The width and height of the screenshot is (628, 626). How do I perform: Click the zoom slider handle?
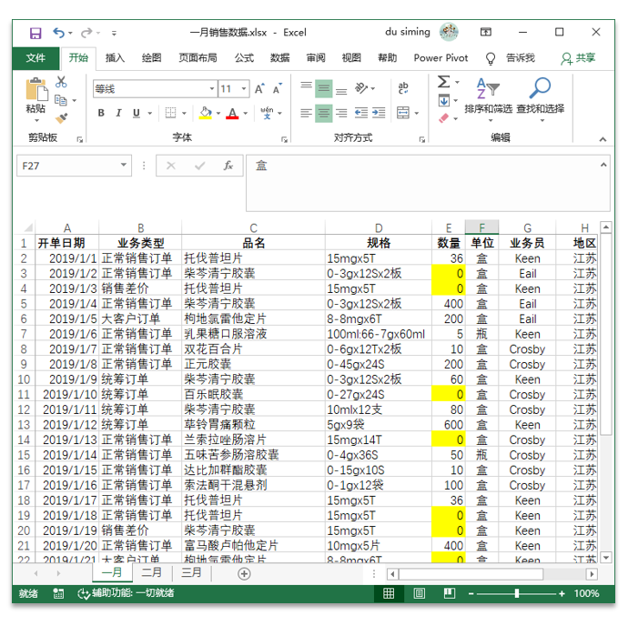pyautogui.click(x=517, y=593)
